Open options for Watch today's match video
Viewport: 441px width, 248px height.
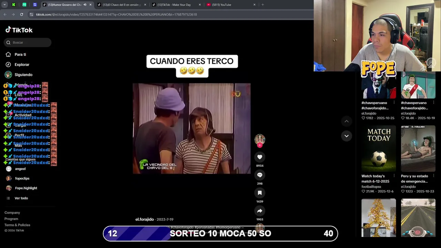[394, 176]
